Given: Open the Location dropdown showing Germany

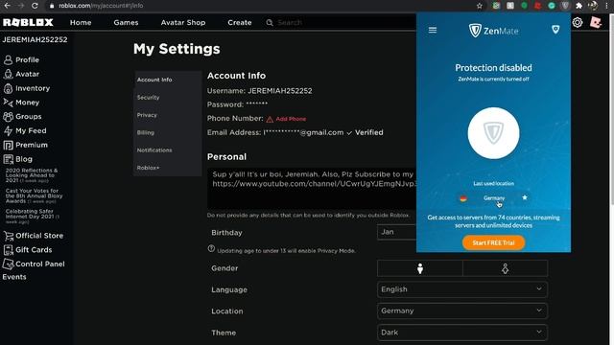Looking at the screenshot, I should pos(462,310).
